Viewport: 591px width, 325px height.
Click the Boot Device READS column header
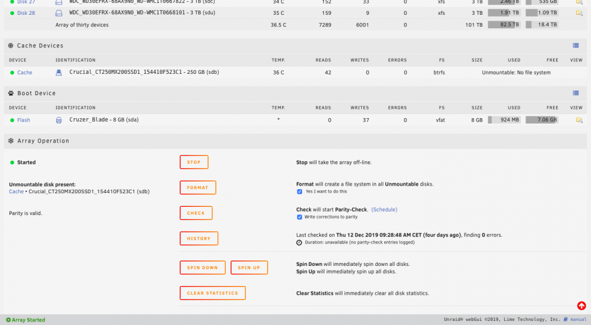coord(323,108)
